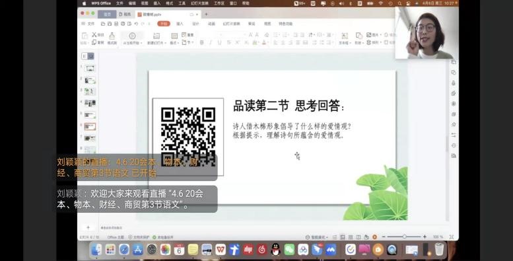The width and height of the screenshot is (513, 261).
Task: Open the 智能美化 dropdown in status bar
Action: click(x=317, y=237)
